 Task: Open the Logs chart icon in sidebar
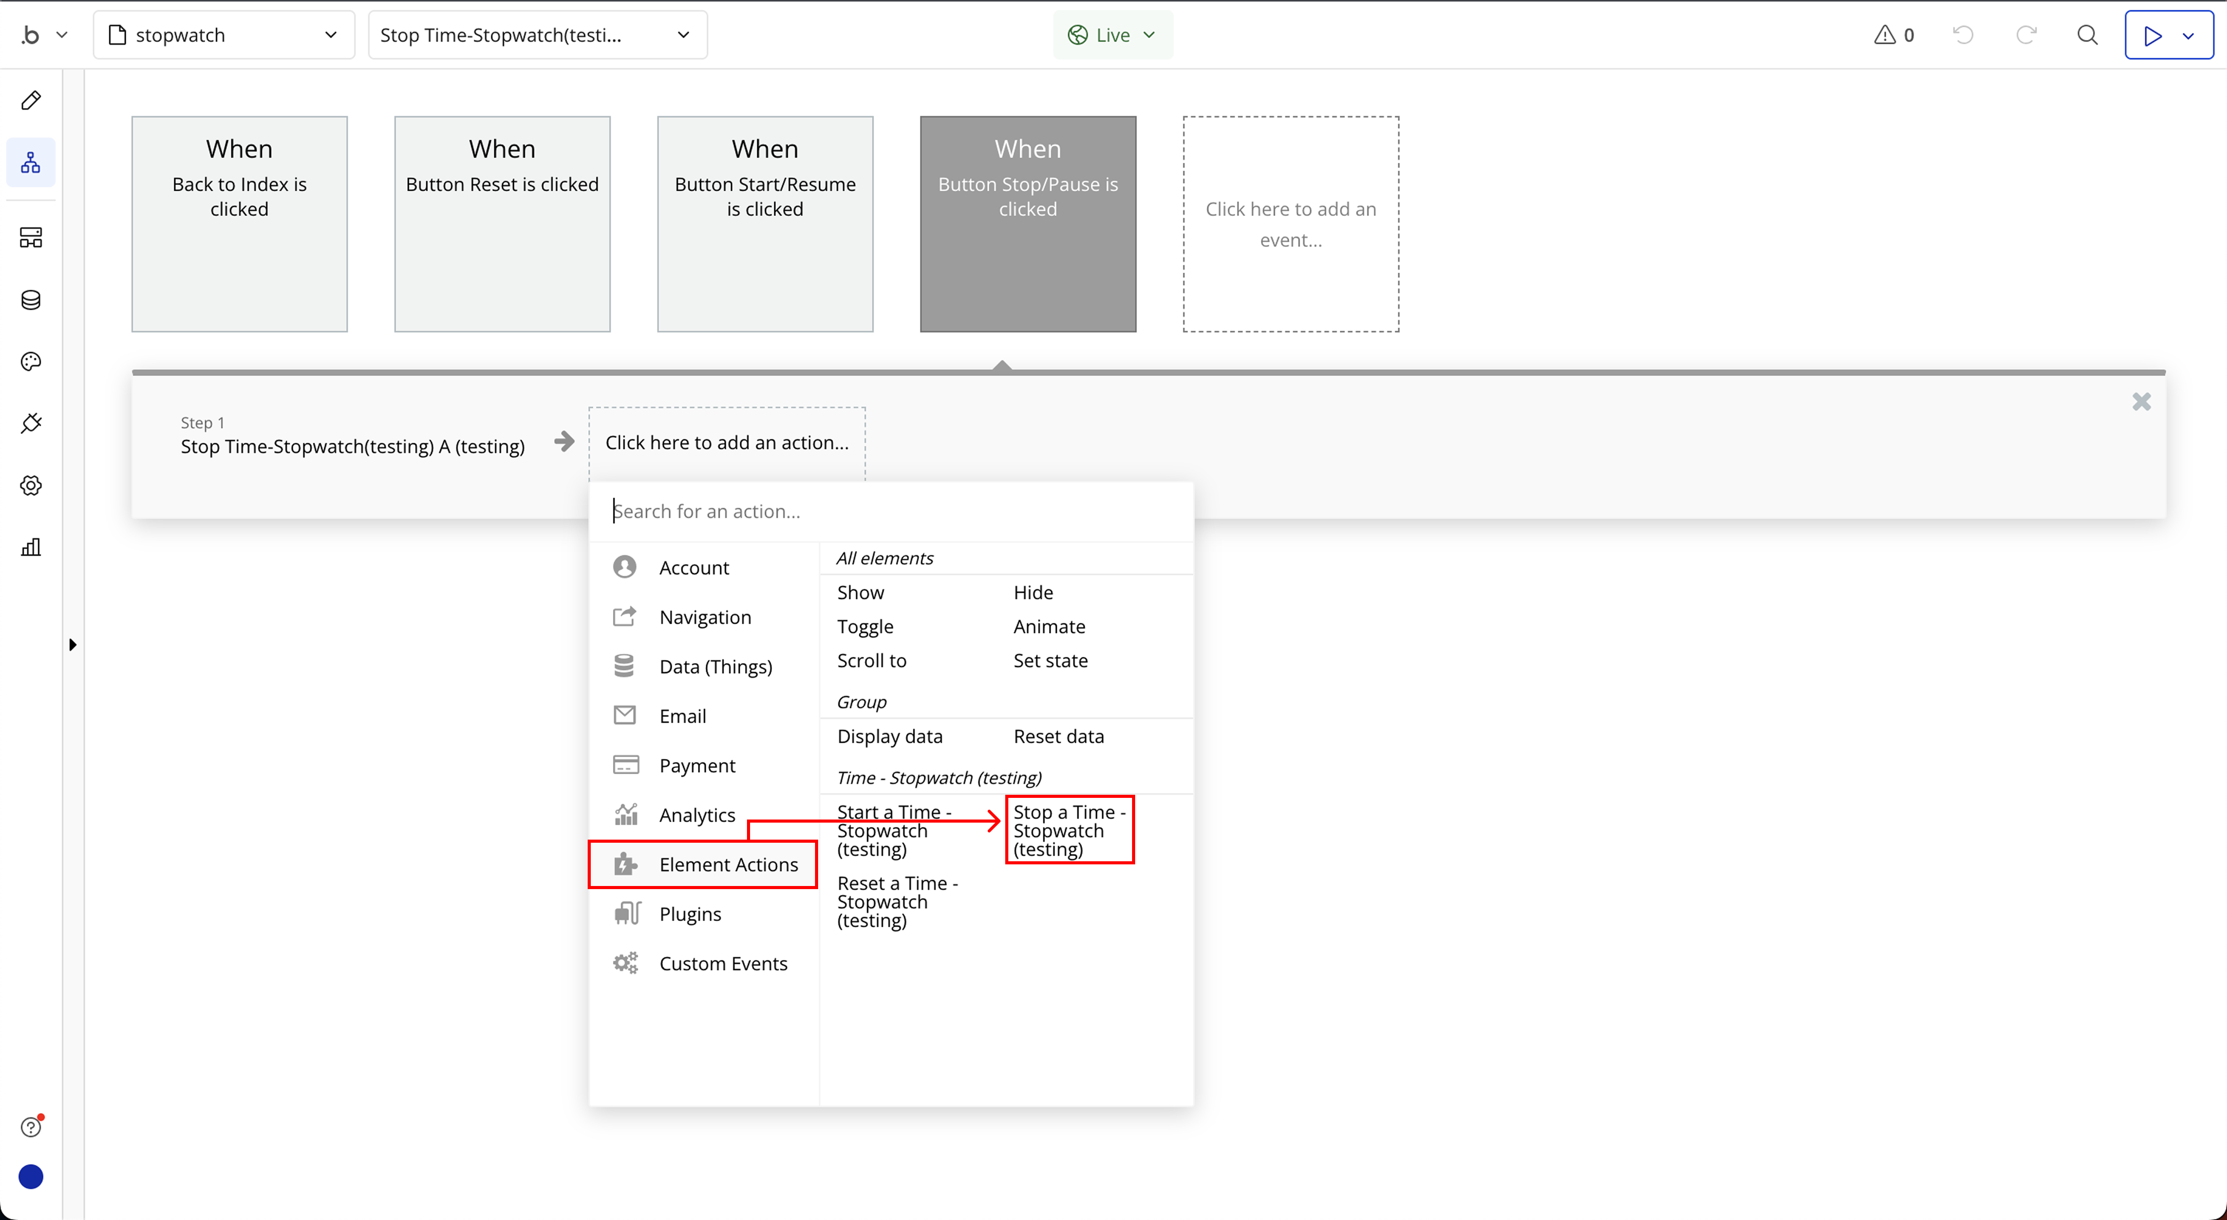point(31,547)
